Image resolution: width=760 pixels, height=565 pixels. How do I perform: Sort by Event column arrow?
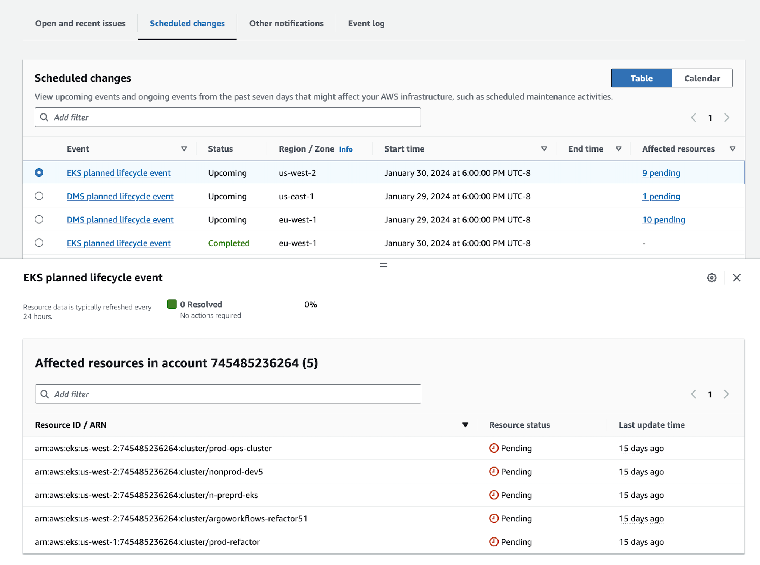[184, 149]
